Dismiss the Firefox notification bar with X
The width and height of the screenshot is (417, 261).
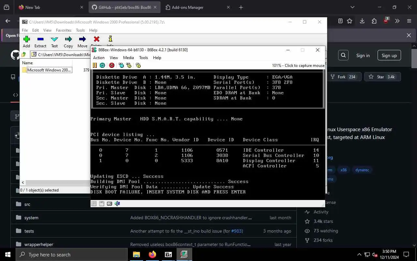[x=409, y=35]
